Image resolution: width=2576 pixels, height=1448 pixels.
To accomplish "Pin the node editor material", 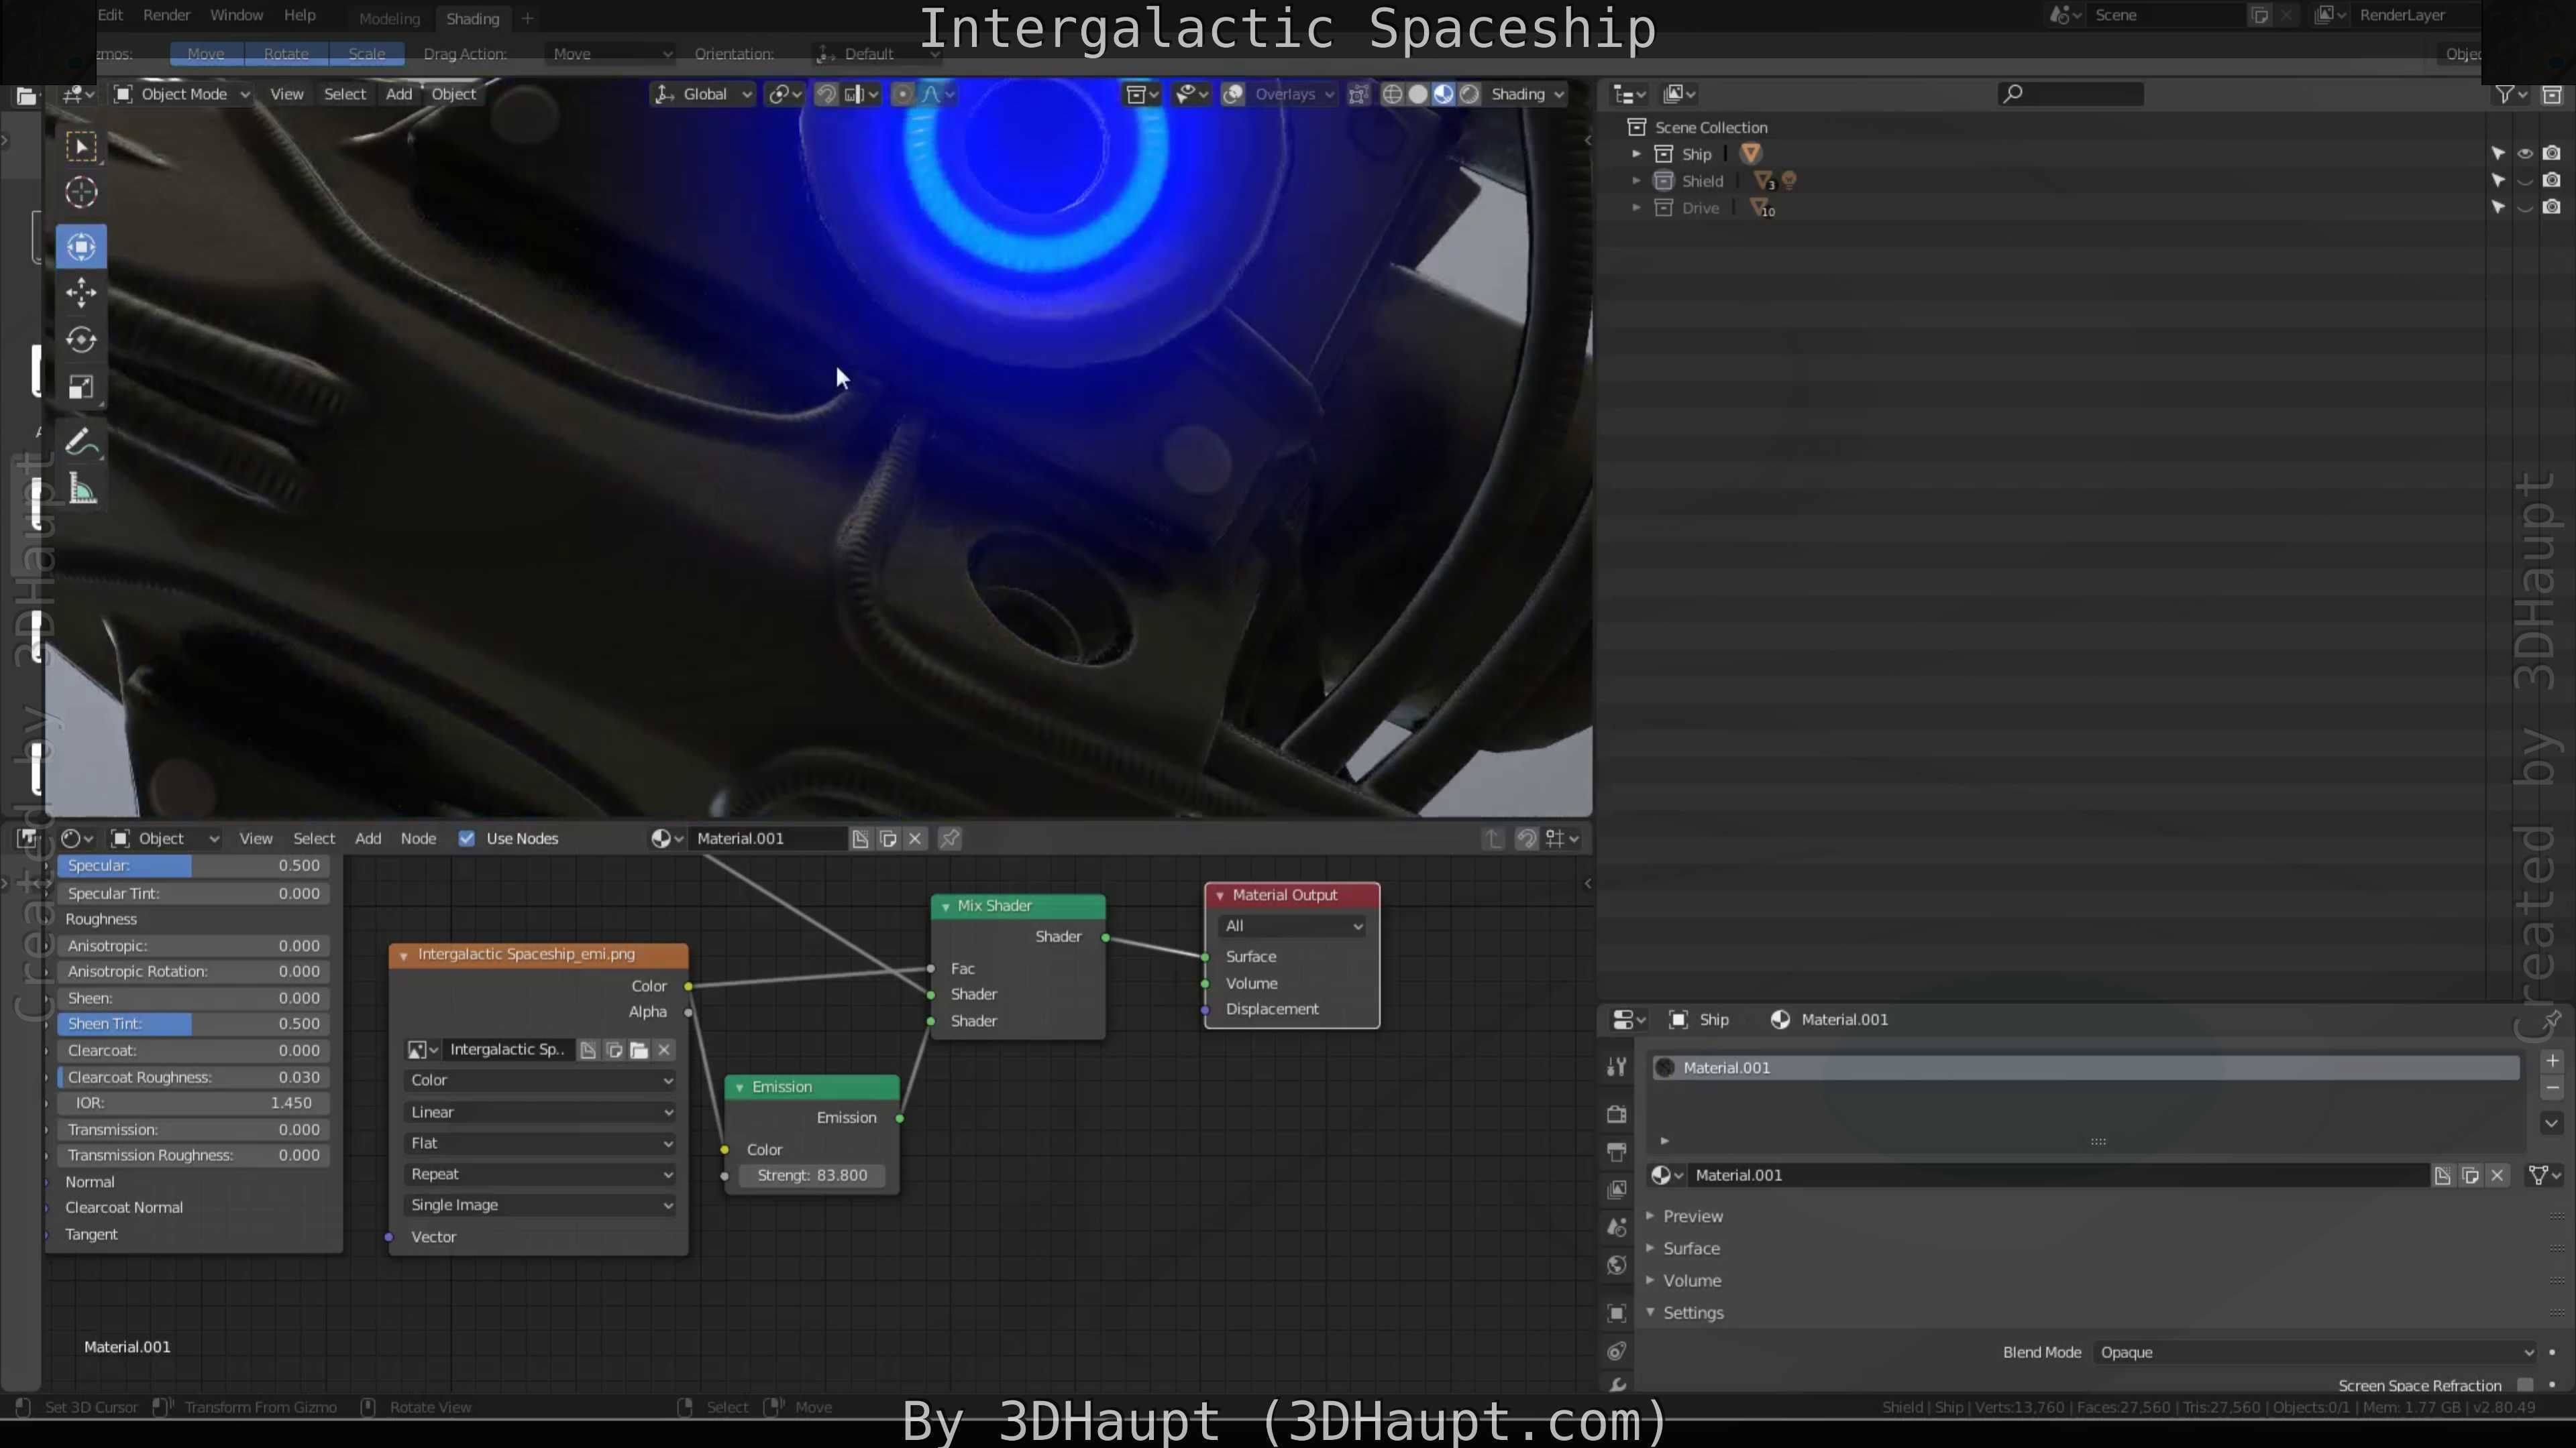I will pos(950,839).
